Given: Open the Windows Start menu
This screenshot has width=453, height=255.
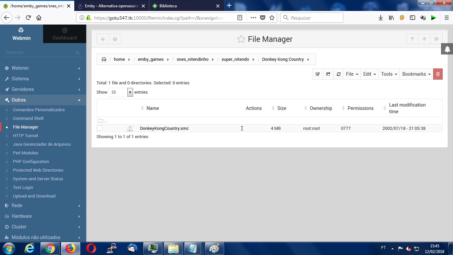Looking at the screenshot, I should pyautogui.click(x=8, y=248).
